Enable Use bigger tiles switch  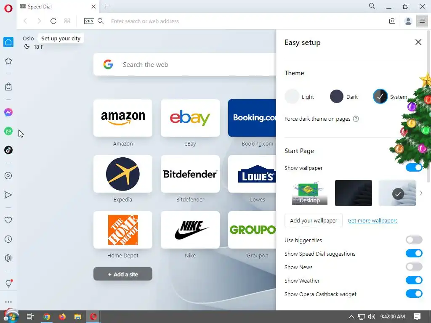[414, 240]
